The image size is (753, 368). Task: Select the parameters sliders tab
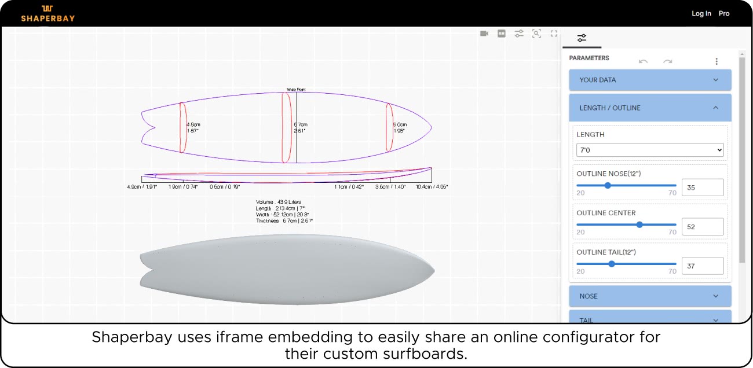click(x=582, y=38)
